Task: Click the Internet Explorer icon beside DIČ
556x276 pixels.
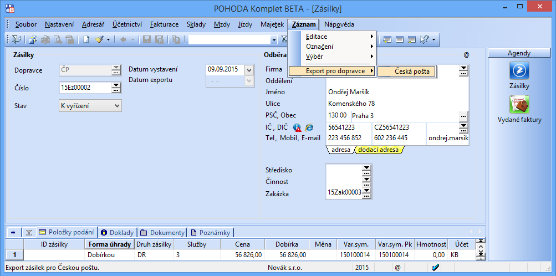Action: tap(309, 127)
